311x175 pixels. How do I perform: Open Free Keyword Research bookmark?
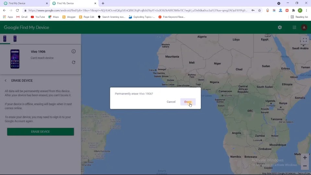coord(172,17)
